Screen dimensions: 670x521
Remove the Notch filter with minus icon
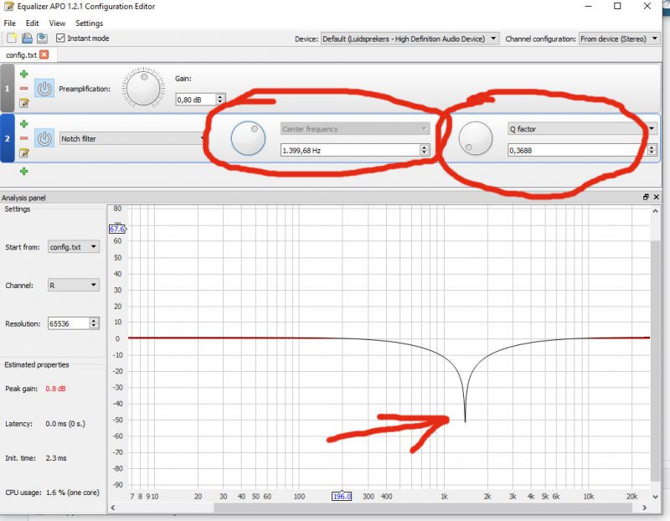point(24,138)
